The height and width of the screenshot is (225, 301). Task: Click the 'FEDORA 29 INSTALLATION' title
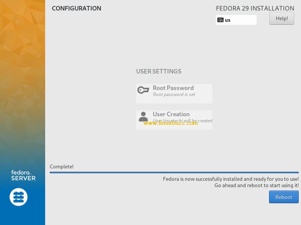[x=255, y=8]
